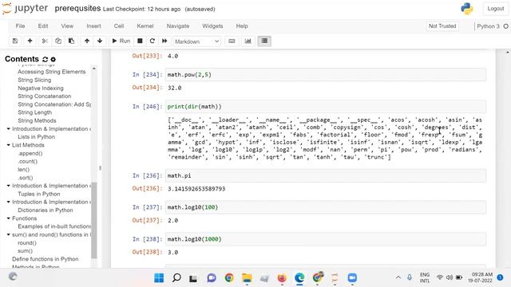Collapse Introduction section above Tuples in Python
Screen dimensions: 511x287
[9, 186]
